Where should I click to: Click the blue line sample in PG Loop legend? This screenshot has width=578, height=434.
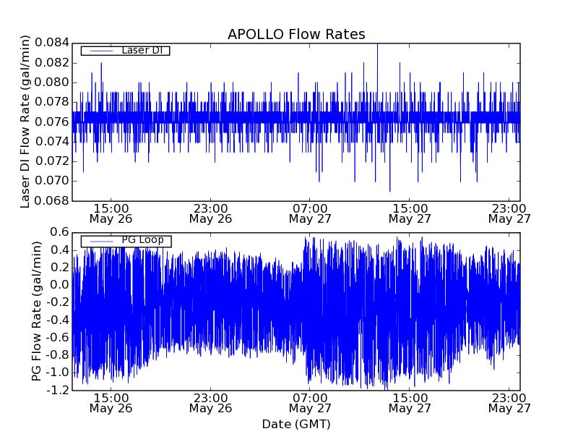click(101, 241)
